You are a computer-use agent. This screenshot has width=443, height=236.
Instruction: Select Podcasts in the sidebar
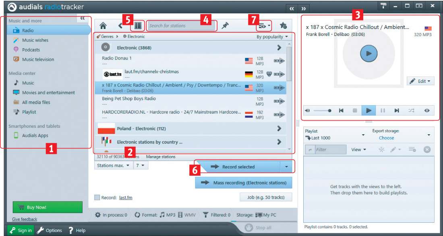(x=31, y=50)
